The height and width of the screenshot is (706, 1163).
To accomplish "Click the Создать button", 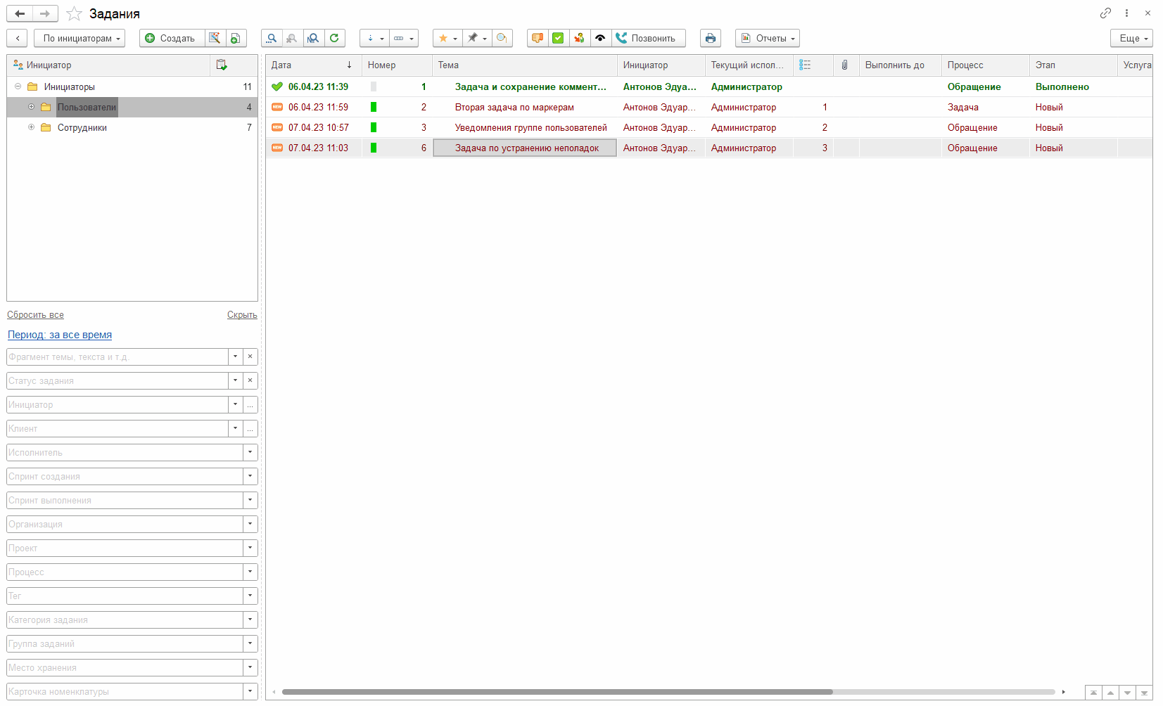I will pyautogui.click(x=172, y=38).
